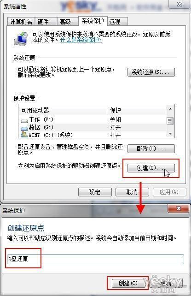Switch to the 远程 tab
Screen dimensions: 191x296
point(117,22)
